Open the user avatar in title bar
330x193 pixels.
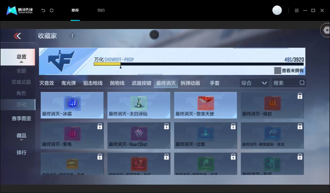(277, 10)
